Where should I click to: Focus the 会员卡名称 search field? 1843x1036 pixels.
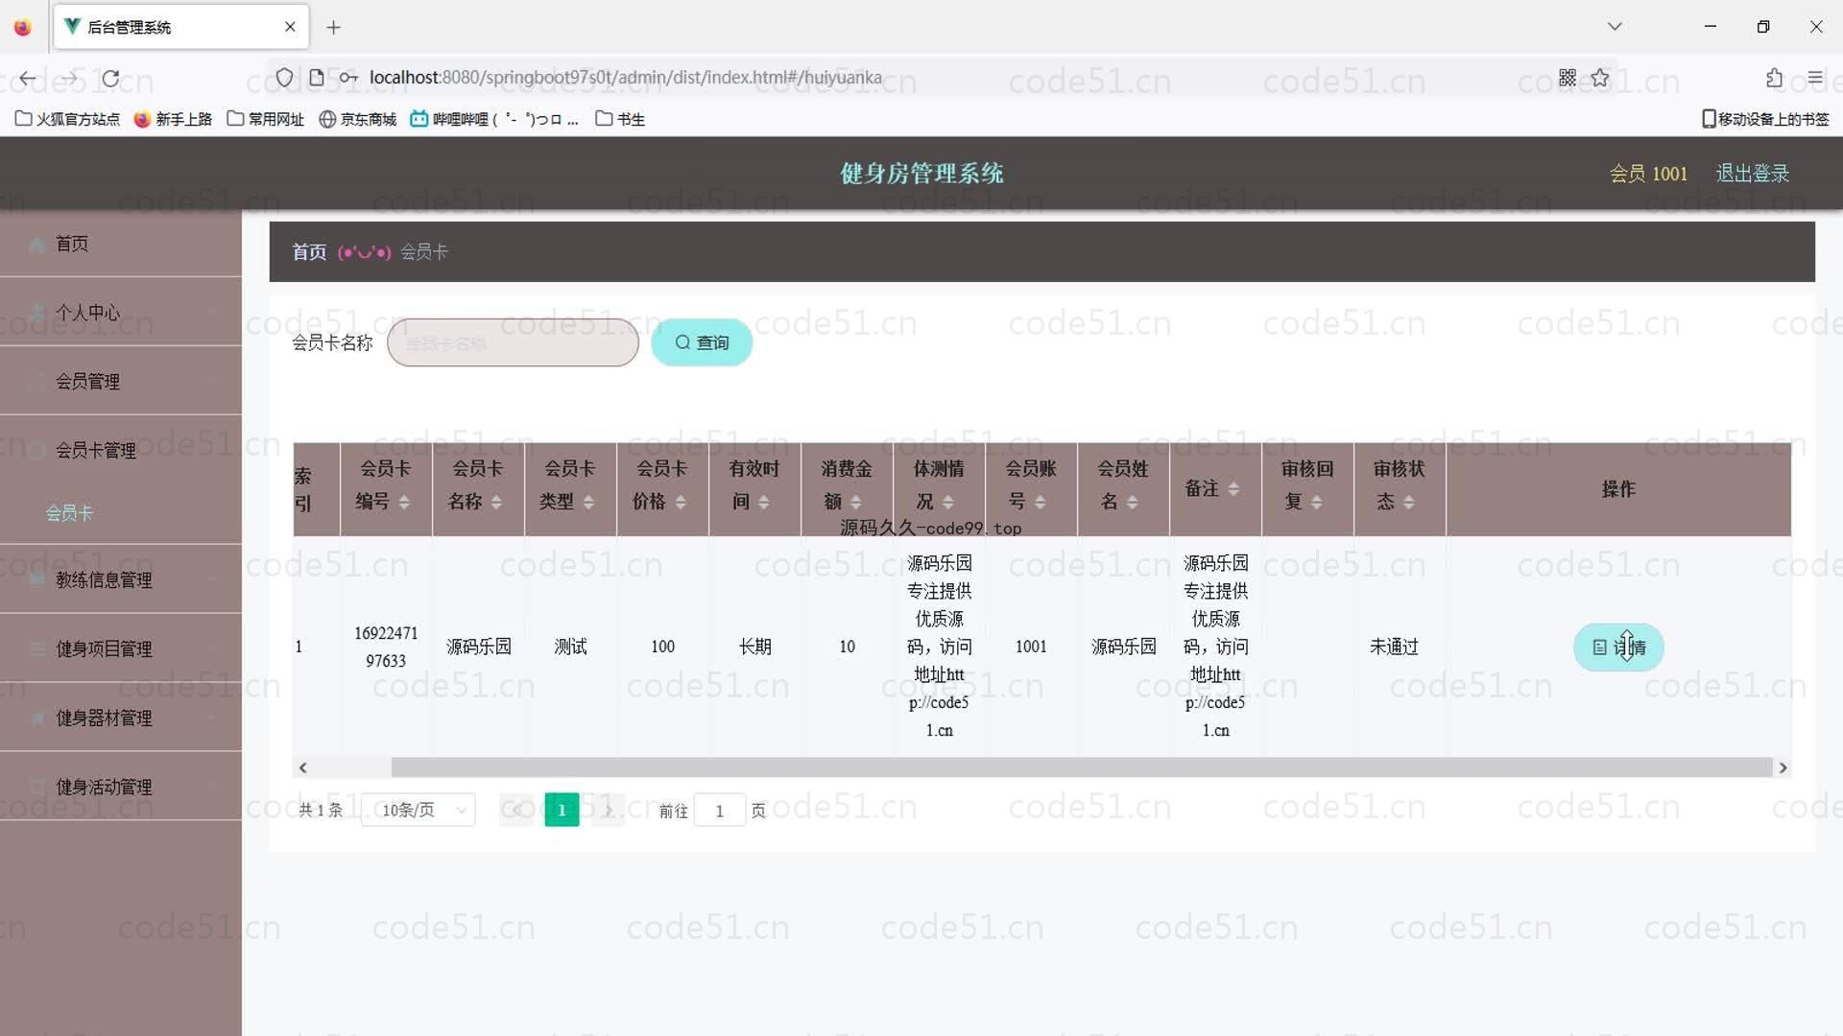[513, 342]
